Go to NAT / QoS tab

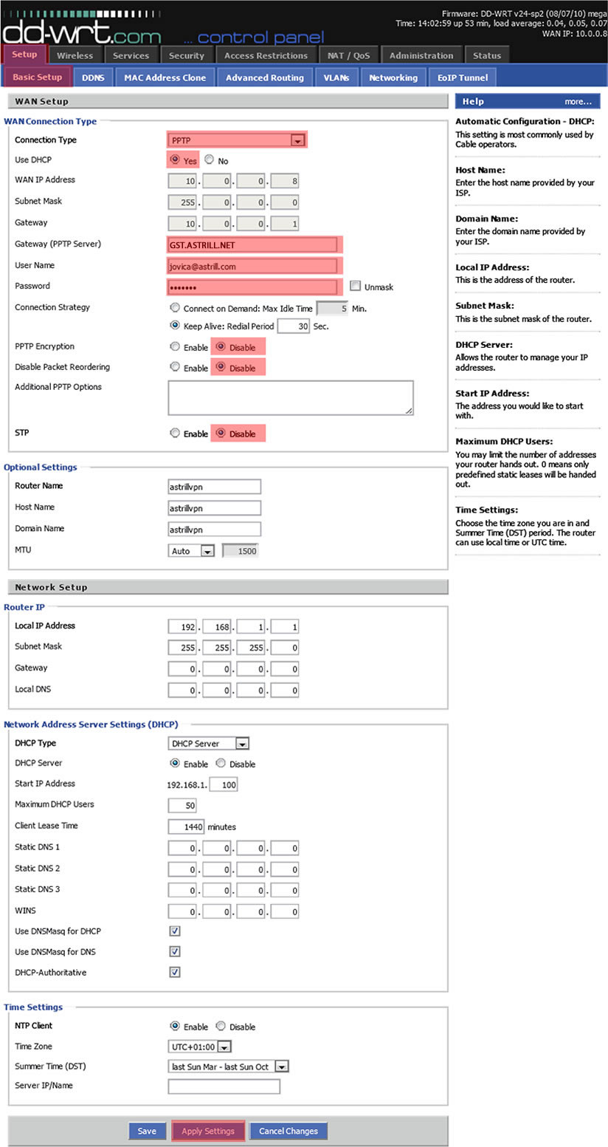(349, 55)
